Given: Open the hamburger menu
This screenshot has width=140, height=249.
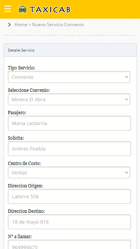Looking at the screenshot, I should 7,9.
